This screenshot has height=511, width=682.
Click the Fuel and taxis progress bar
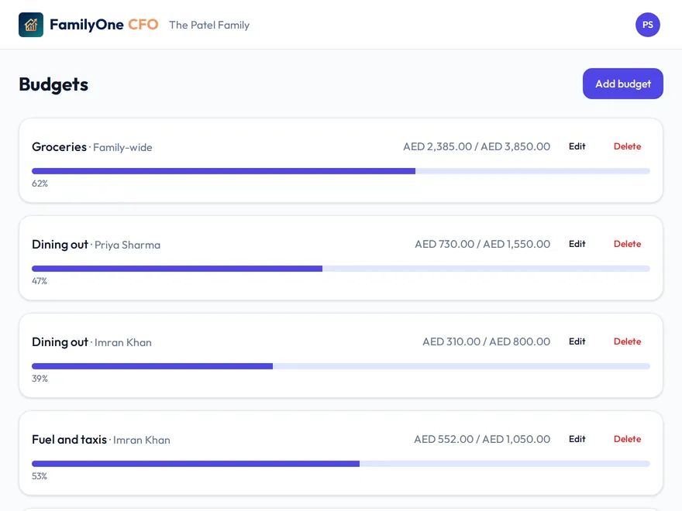click(341, 464)
